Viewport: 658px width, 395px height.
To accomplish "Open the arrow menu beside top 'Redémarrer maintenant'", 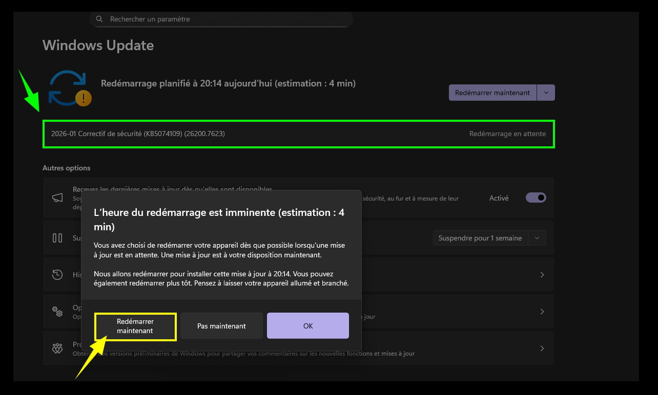I will click(546, 93).
